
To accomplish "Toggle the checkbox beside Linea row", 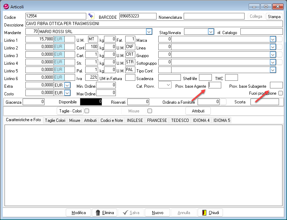I will 279,47.
